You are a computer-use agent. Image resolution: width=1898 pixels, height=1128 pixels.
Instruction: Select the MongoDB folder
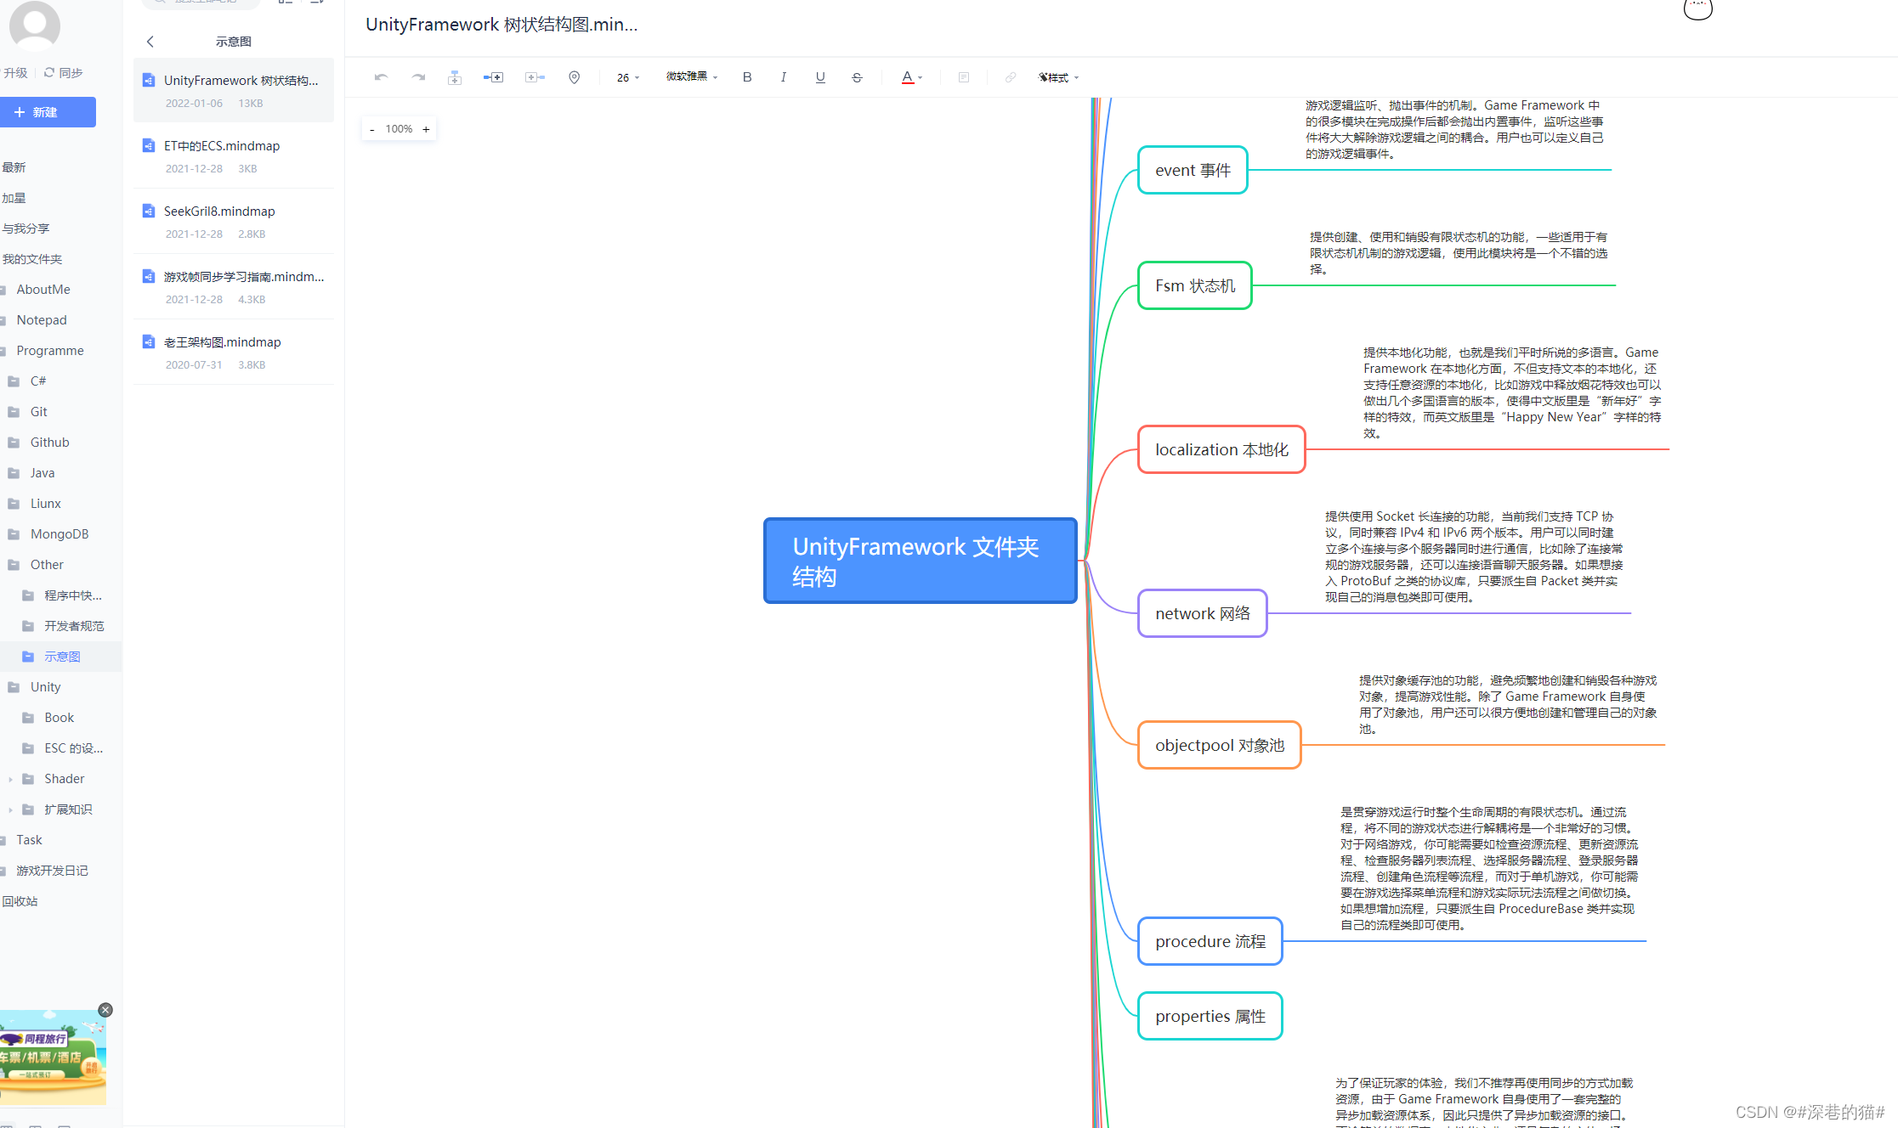(59, 534)
